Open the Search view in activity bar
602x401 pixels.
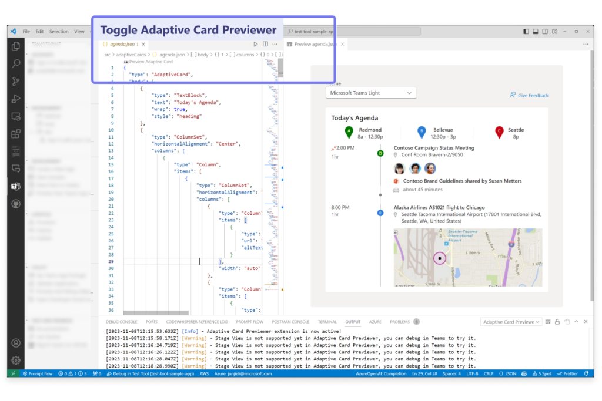pos(16,64)
